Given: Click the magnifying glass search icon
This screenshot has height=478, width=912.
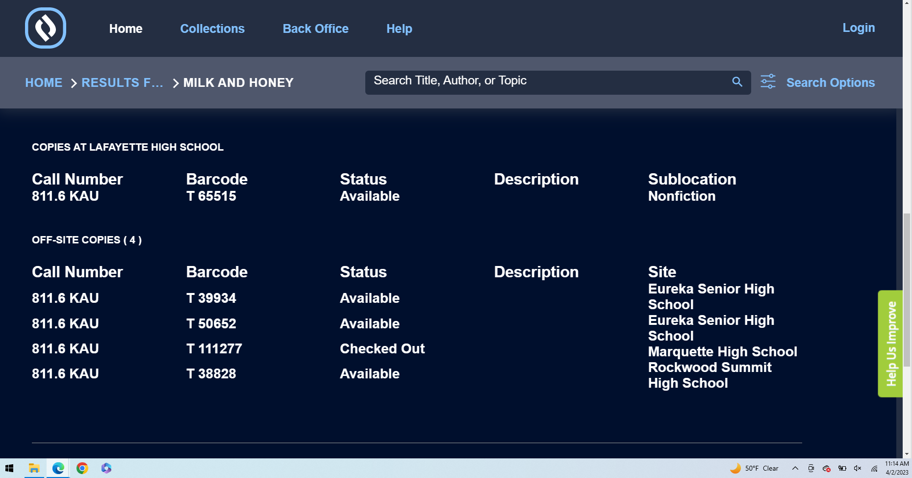Looking at the screenshot, I should tap(737, 82).
